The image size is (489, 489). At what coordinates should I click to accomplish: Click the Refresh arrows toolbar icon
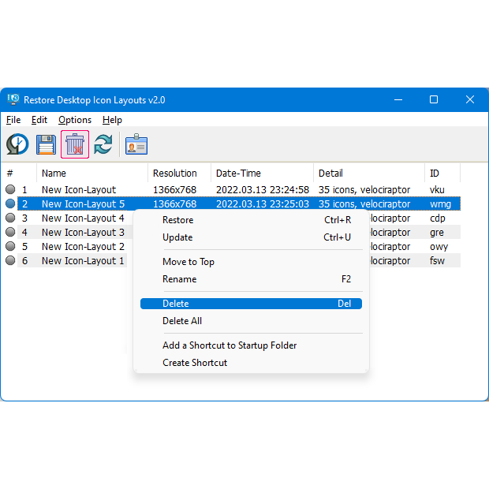tap(103, 144)
